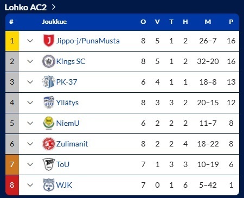Expand the Jippo-j/PunaMusta row chevron
This screenshot has height=198, width=244.
coord(30,41)
